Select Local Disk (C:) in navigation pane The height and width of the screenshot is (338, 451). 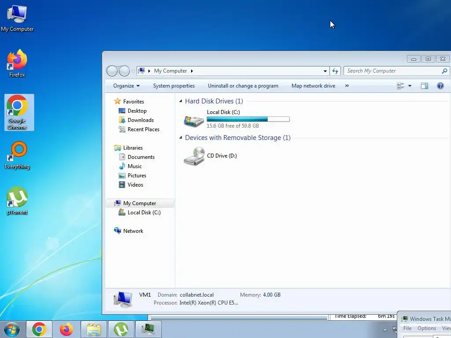[144, 213]
